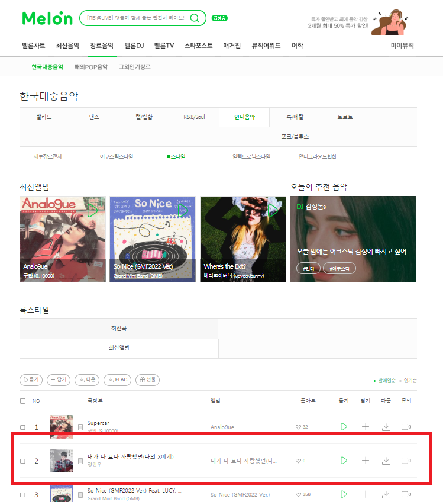This screenshot has height=502, width=443.
Task: Tick the checkbox for track 2
Action: (x=22, y=461)
